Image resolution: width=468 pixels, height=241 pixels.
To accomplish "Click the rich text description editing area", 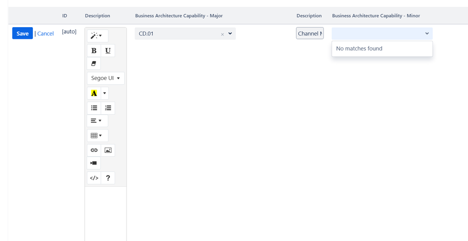I will [106, 213].
